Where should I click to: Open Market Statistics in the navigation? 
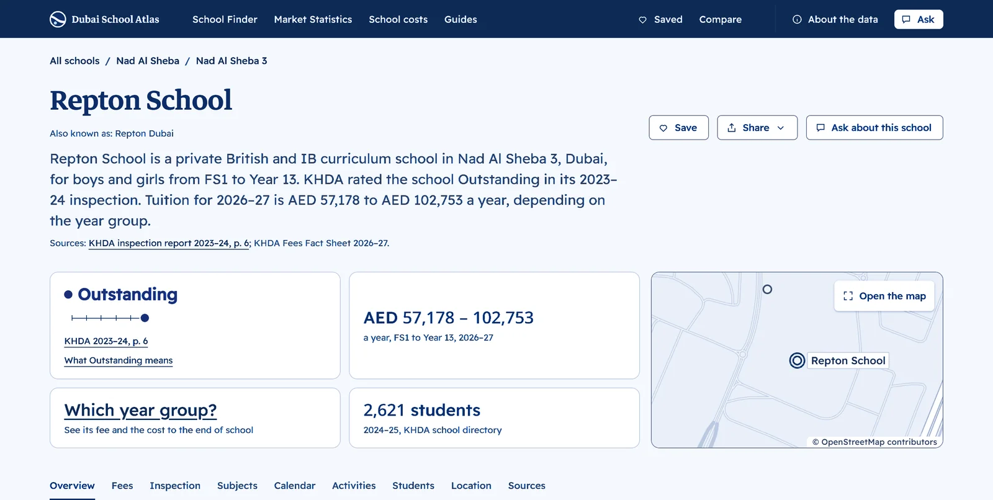click(313, 19)
